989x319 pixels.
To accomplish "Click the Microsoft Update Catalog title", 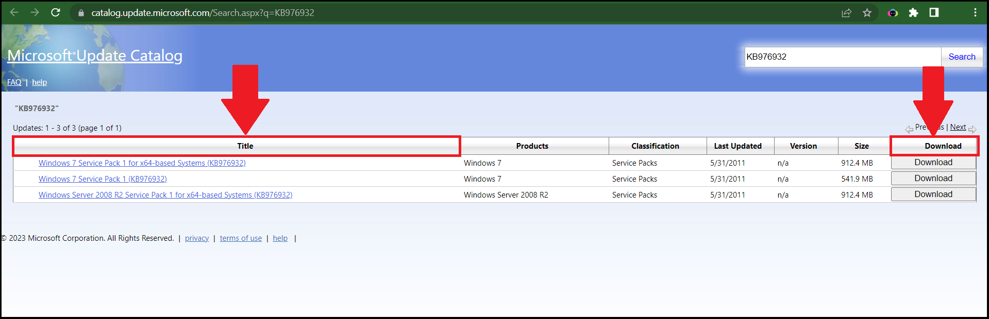I will [x=95, y=56].
